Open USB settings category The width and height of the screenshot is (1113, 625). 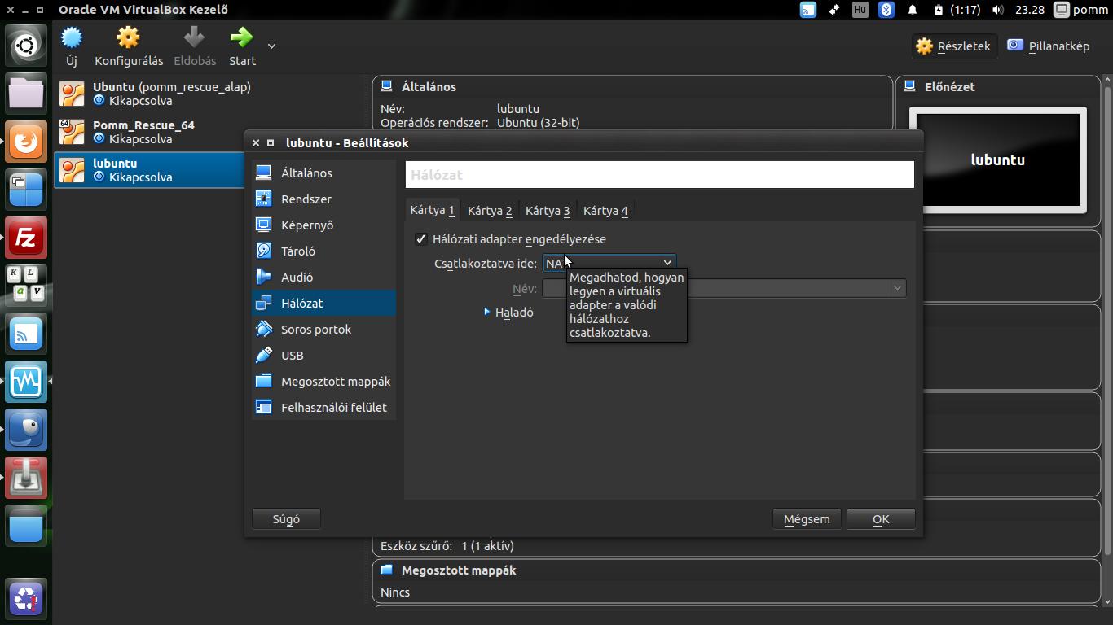tap(323, 355)
